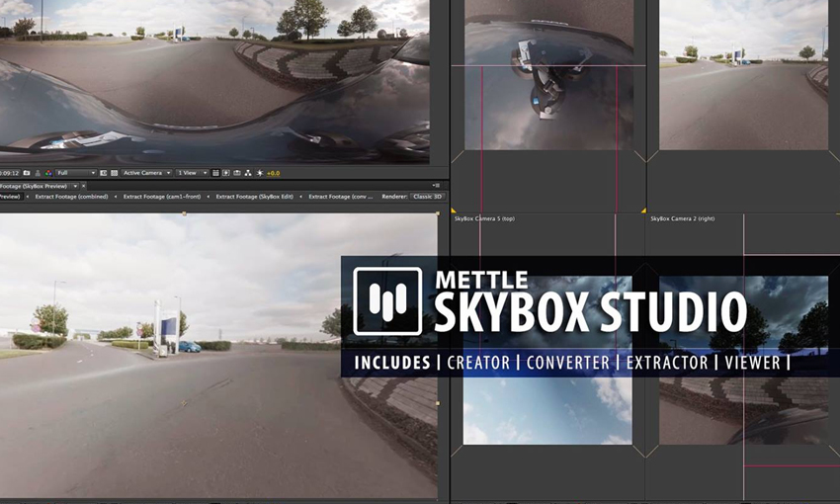The height and width of the screenshot is (504, 840).
Task: Open the 1 View layout dropdown
Action: (192, 173)
